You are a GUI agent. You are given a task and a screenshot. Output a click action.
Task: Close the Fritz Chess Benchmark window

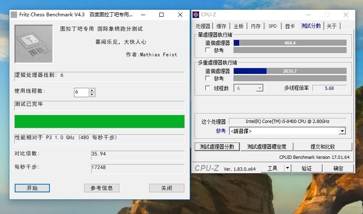(180, 15)
